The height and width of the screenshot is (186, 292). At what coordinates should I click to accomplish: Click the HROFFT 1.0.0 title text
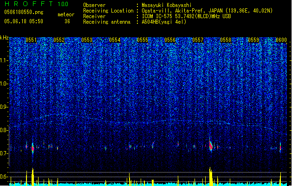(37, 4)
